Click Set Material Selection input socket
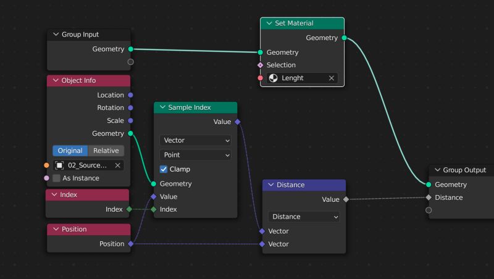The height and width of the screenshot is (279, 494). pos(260,65)
